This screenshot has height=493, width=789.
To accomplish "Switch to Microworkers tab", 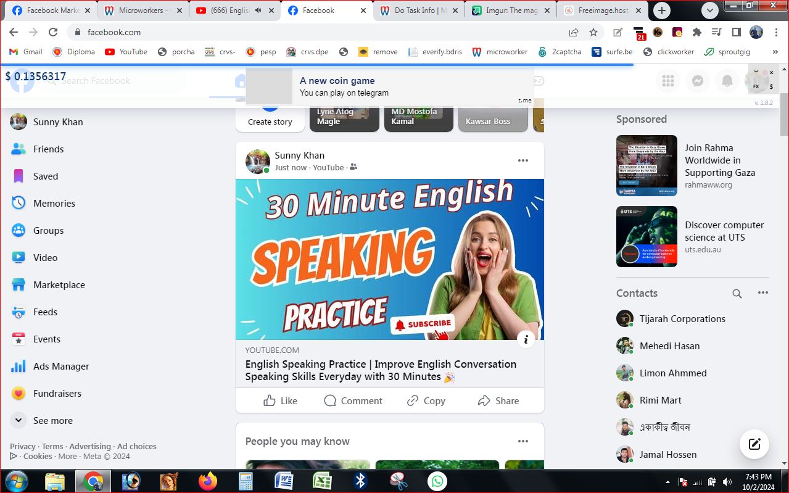I will click(x=143, y=10).
